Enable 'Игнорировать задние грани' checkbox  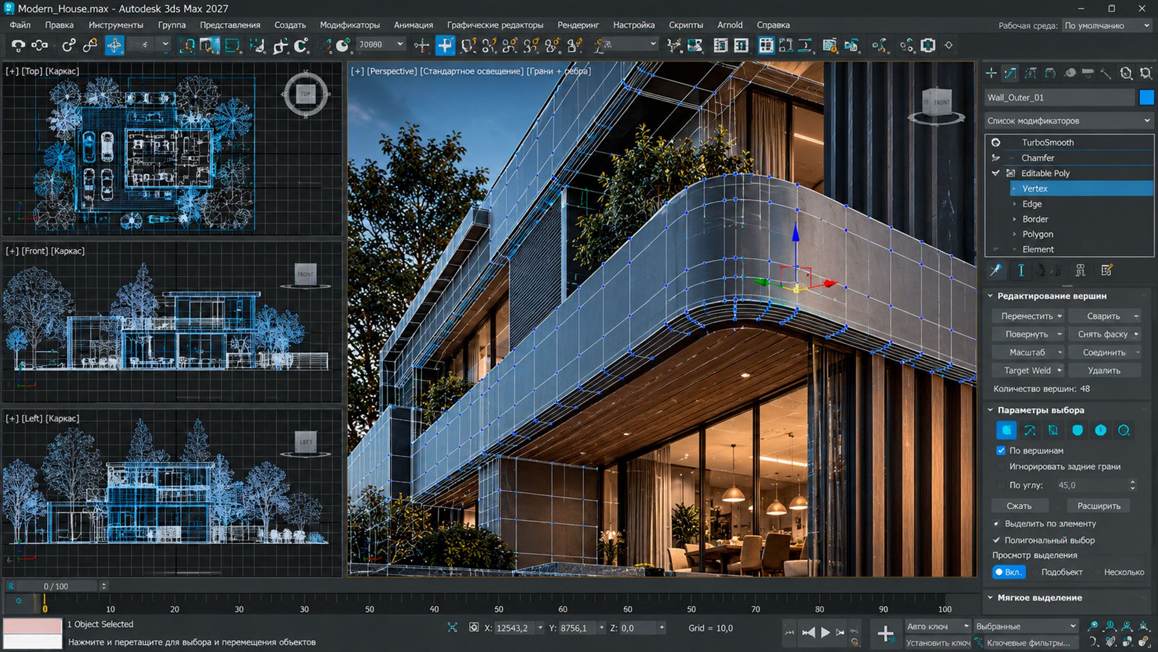[x=1001, y=466]
